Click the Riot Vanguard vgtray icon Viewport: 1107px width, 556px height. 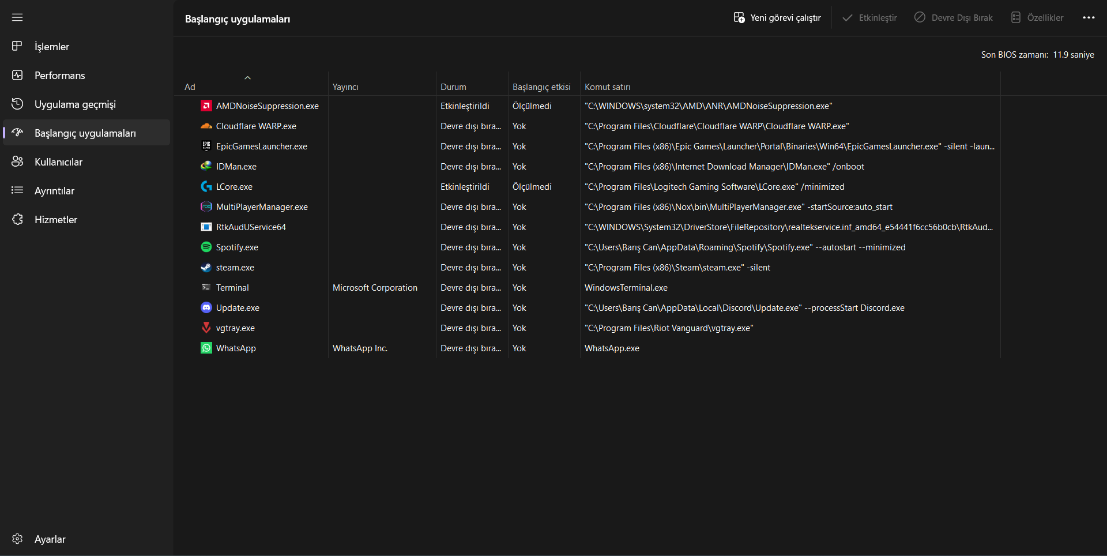click(206, 328)
